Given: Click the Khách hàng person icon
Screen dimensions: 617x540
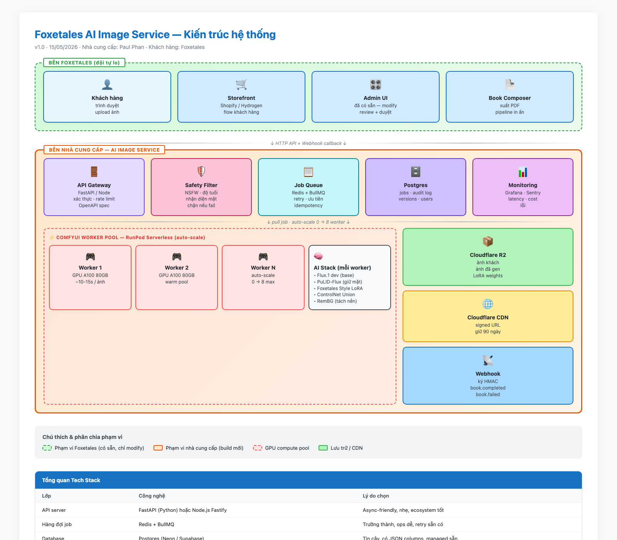Looking at the screenshot, I should coord(107,84).
